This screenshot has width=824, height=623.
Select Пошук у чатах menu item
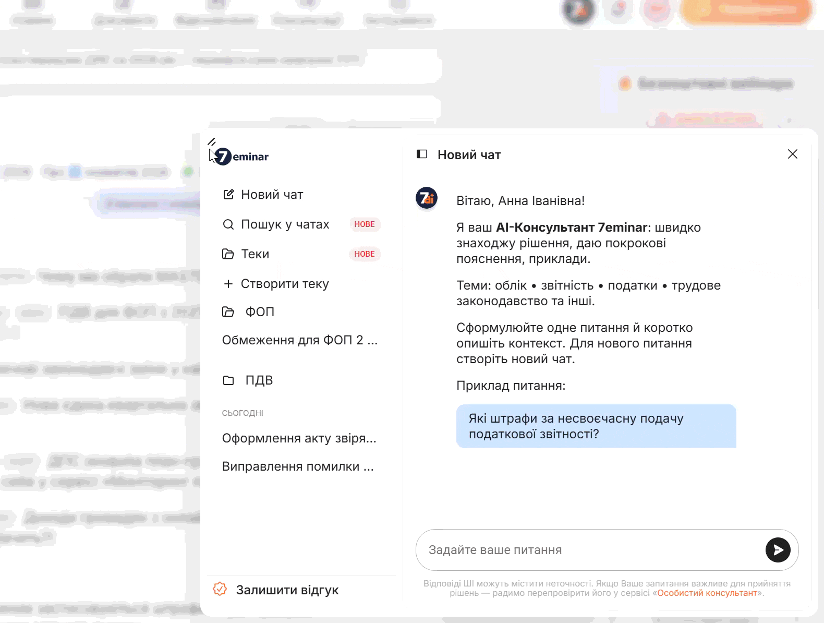click(x=285, y=224)
